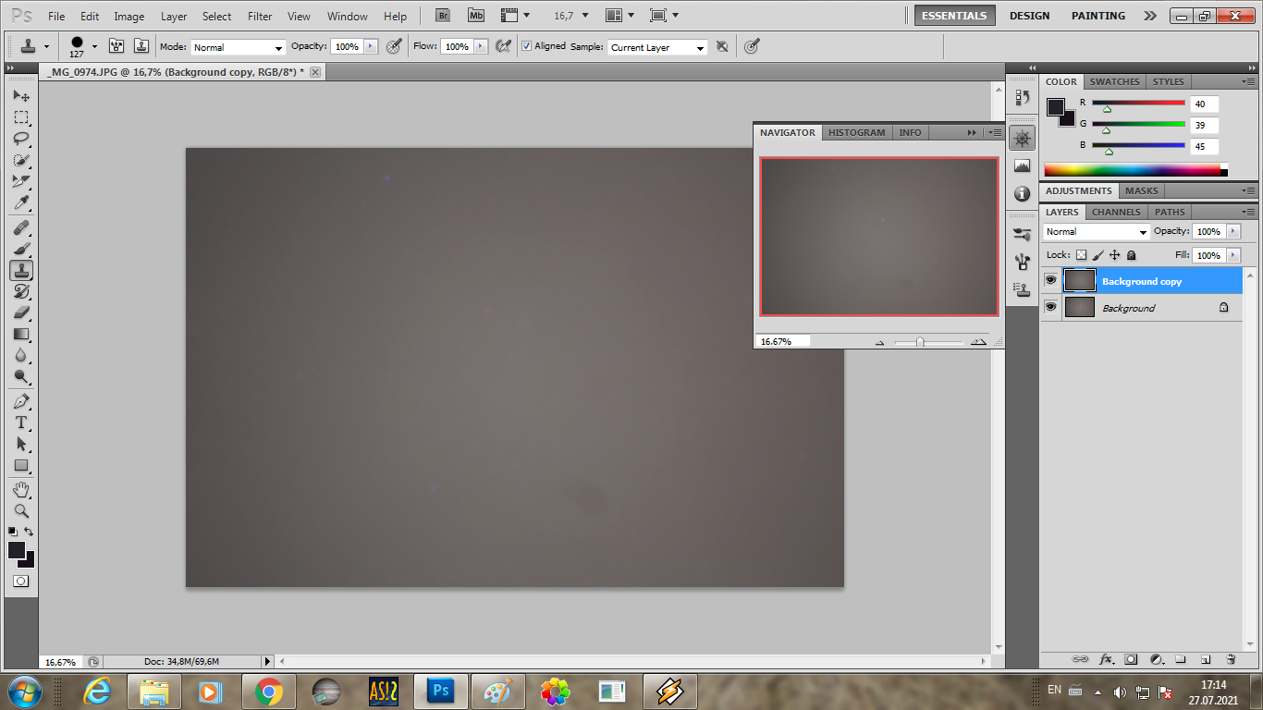The image size is (1263, 710).
Task: Select the Type tool
Action: click(x=20, y=422)
